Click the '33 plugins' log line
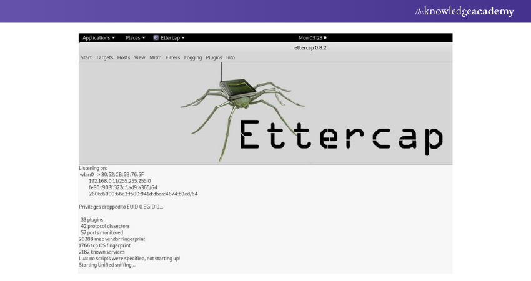 tap(92, 220)
